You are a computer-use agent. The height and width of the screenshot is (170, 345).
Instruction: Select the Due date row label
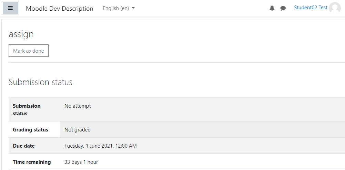tap(24, 146)
